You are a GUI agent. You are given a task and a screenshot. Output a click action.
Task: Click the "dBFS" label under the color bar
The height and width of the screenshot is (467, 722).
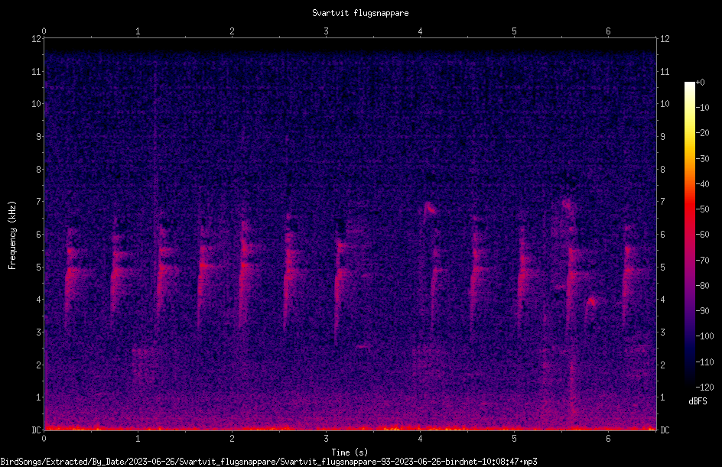[698, 401]
